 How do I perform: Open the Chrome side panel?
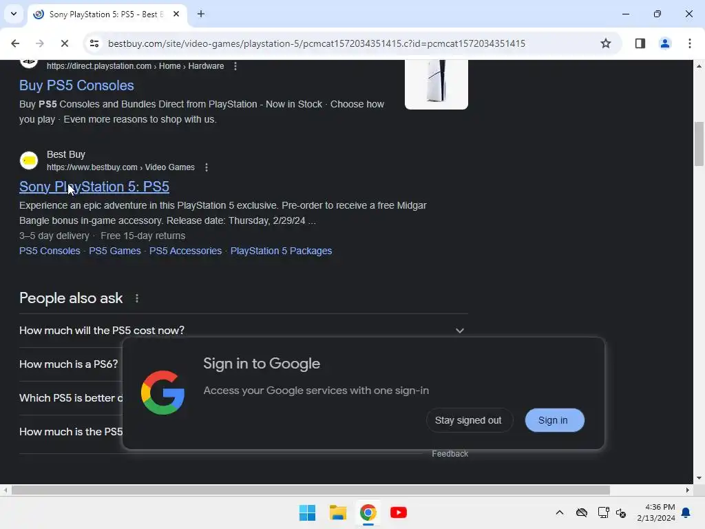[x=640, y=43]
